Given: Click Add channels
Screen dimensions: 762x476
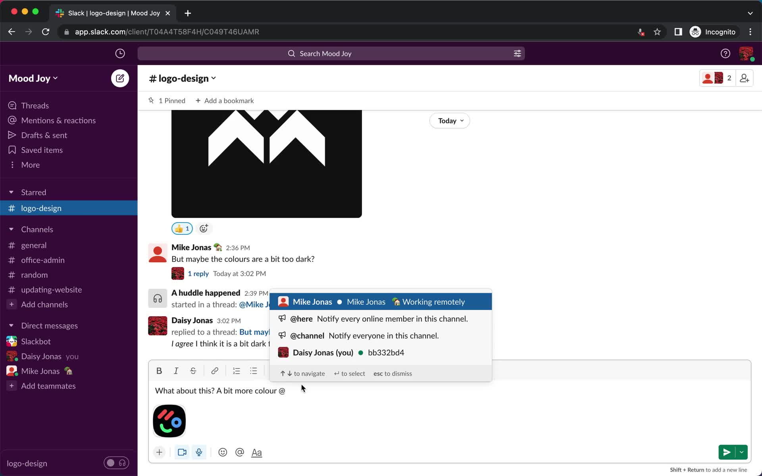Looking at the screenshot, I should pyautogui.click(x=69, y=305).
